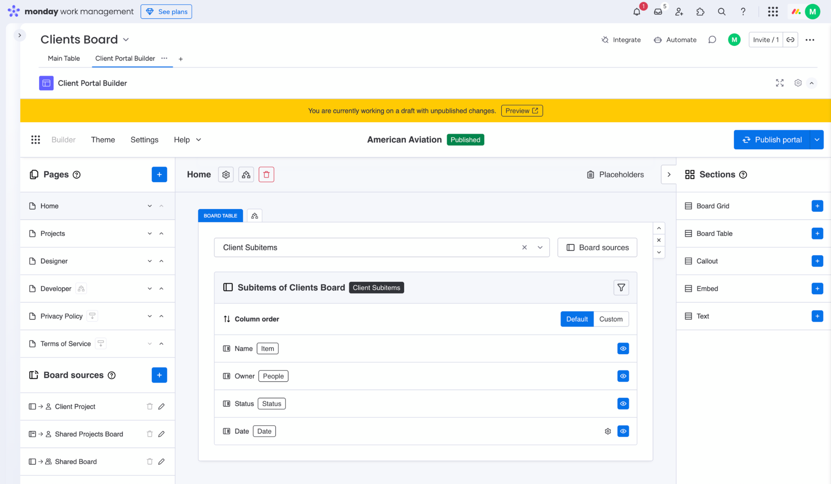The image size is (831, 484).
Task: Open the notifications bell icon
Action: coord(636,12)
